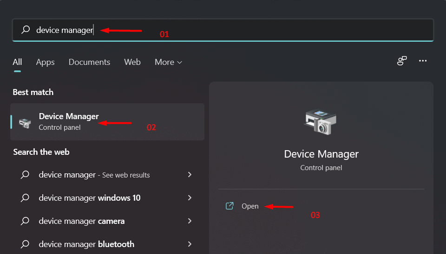Viewport: 446px width, 254px height.
Task: Click the large Device Manager preview icon
Action: 321,122
